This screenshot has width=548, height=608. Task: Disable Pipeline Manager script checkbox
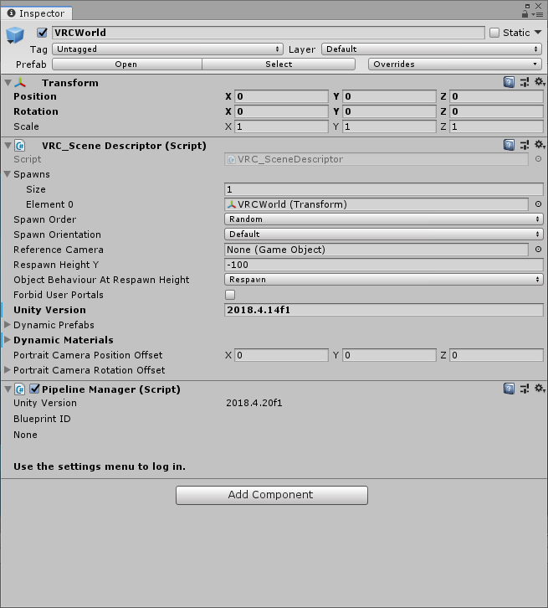(x=34, y=389)
